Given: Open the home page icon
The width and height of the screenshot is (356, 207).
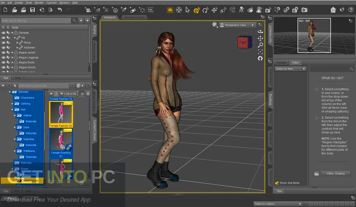Looking at the screenshot, I should coord(333,10).
